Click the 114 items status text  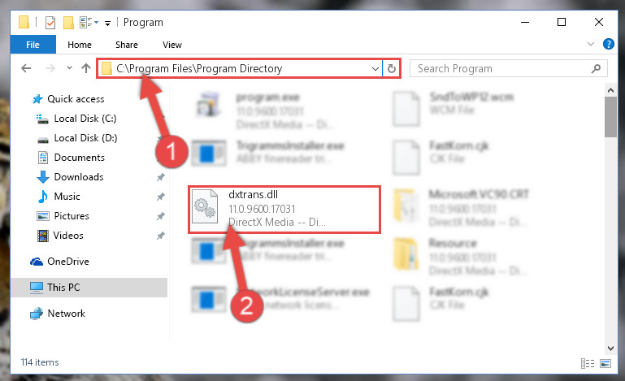click(40, 362)
